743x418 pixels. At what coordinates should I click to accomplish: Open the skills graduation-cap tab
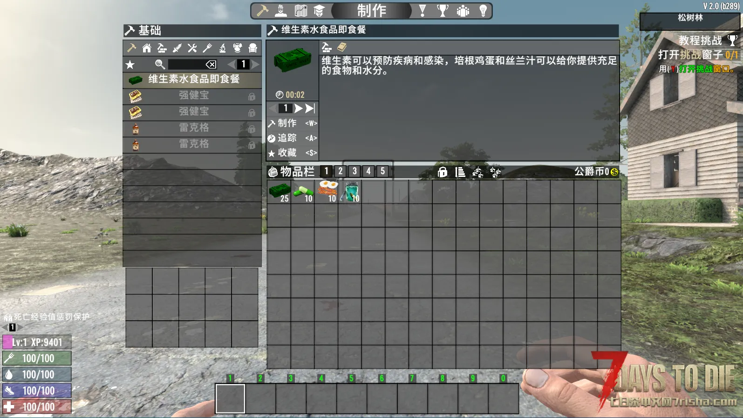coord(319,10)
